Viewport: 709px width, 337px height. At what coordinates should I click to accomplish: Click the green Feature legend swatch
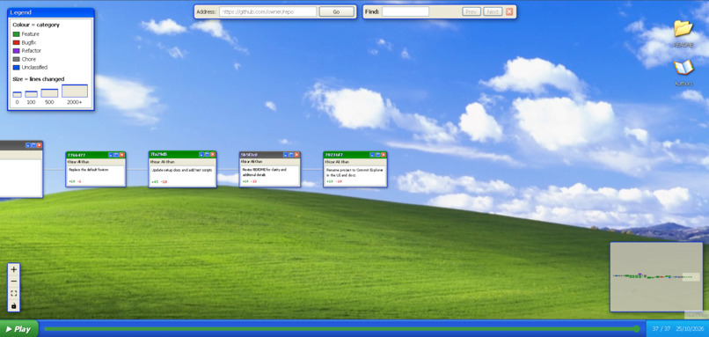coord(17,34)
